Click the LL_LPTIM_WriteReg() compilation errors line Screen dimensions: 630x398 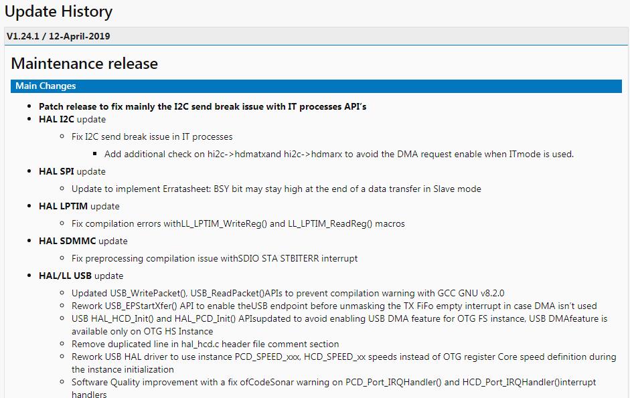(x=238, y=223)
